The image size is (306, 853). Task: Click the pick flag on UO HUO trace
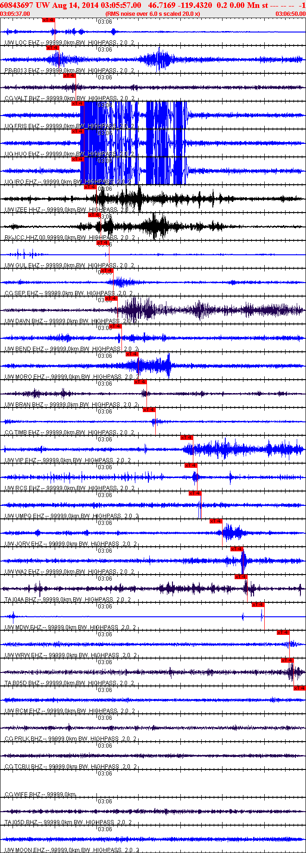[x=77, y=131]
